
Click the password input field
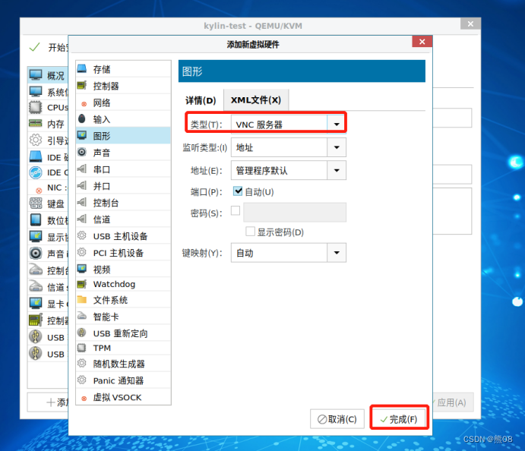coord(295,212)
